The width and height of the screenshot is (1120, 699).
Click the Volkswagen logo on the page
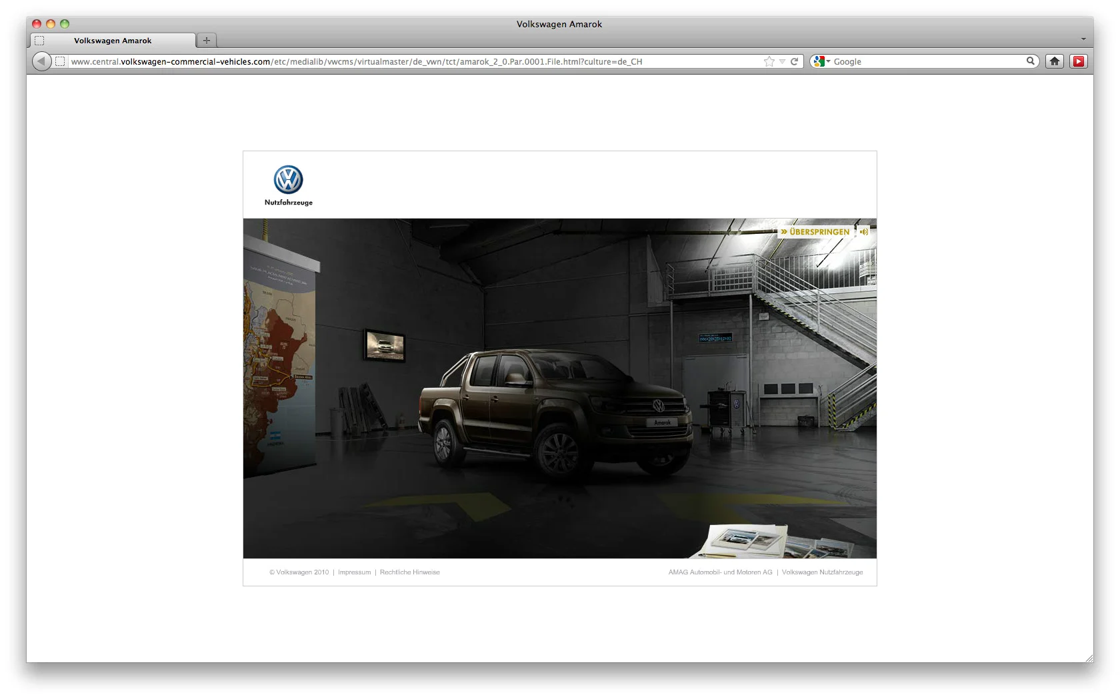tap(289, 180)
